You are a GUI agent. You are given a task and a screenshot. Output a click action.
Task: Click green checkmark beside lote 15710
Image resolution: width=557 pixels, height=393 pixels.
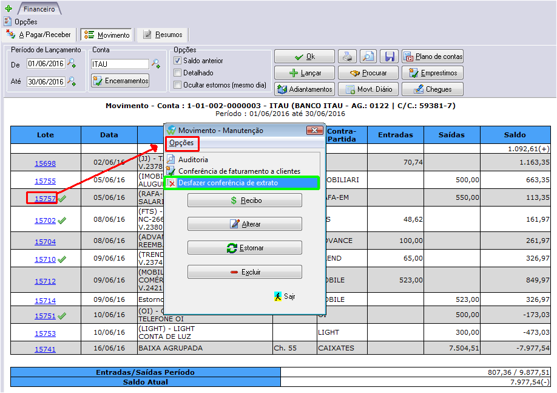click(x=62, y=259)
